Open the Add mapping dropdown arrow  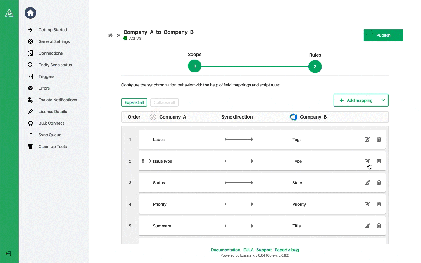(383, 100)
